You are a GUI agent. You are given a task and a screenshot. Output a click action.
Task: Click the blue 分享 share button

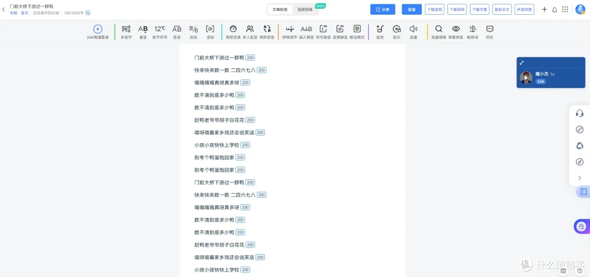[382, 9]
